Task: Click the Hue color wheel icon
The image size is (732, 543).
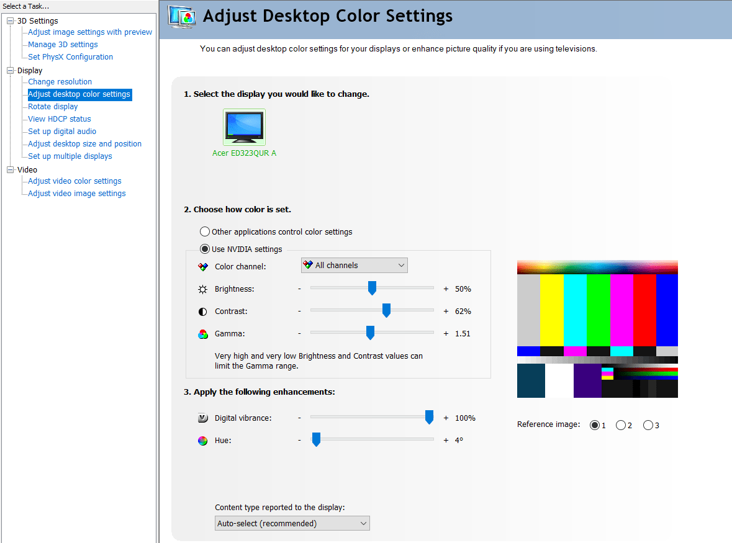Action: tap(202, 441)
